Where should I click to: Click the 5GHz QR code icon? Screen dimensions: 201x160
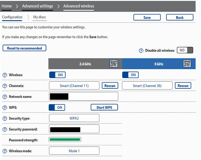(x=187, y=64)
